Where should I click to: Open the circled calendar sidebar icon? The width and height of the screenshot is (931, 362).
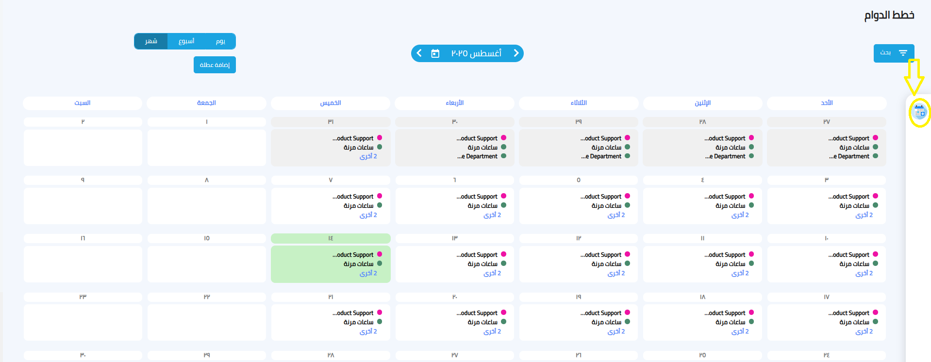pos(919,112)
